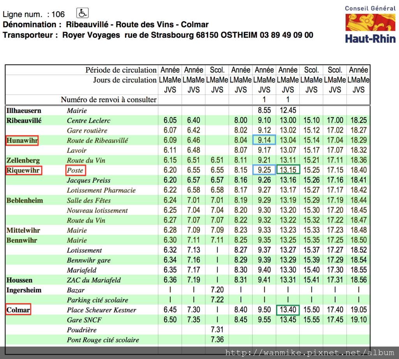This screenshot has width=399, height=359.
Task: Click the 8.55 Illhaeusern Mairie time
Action: click(x=264, y=110)
